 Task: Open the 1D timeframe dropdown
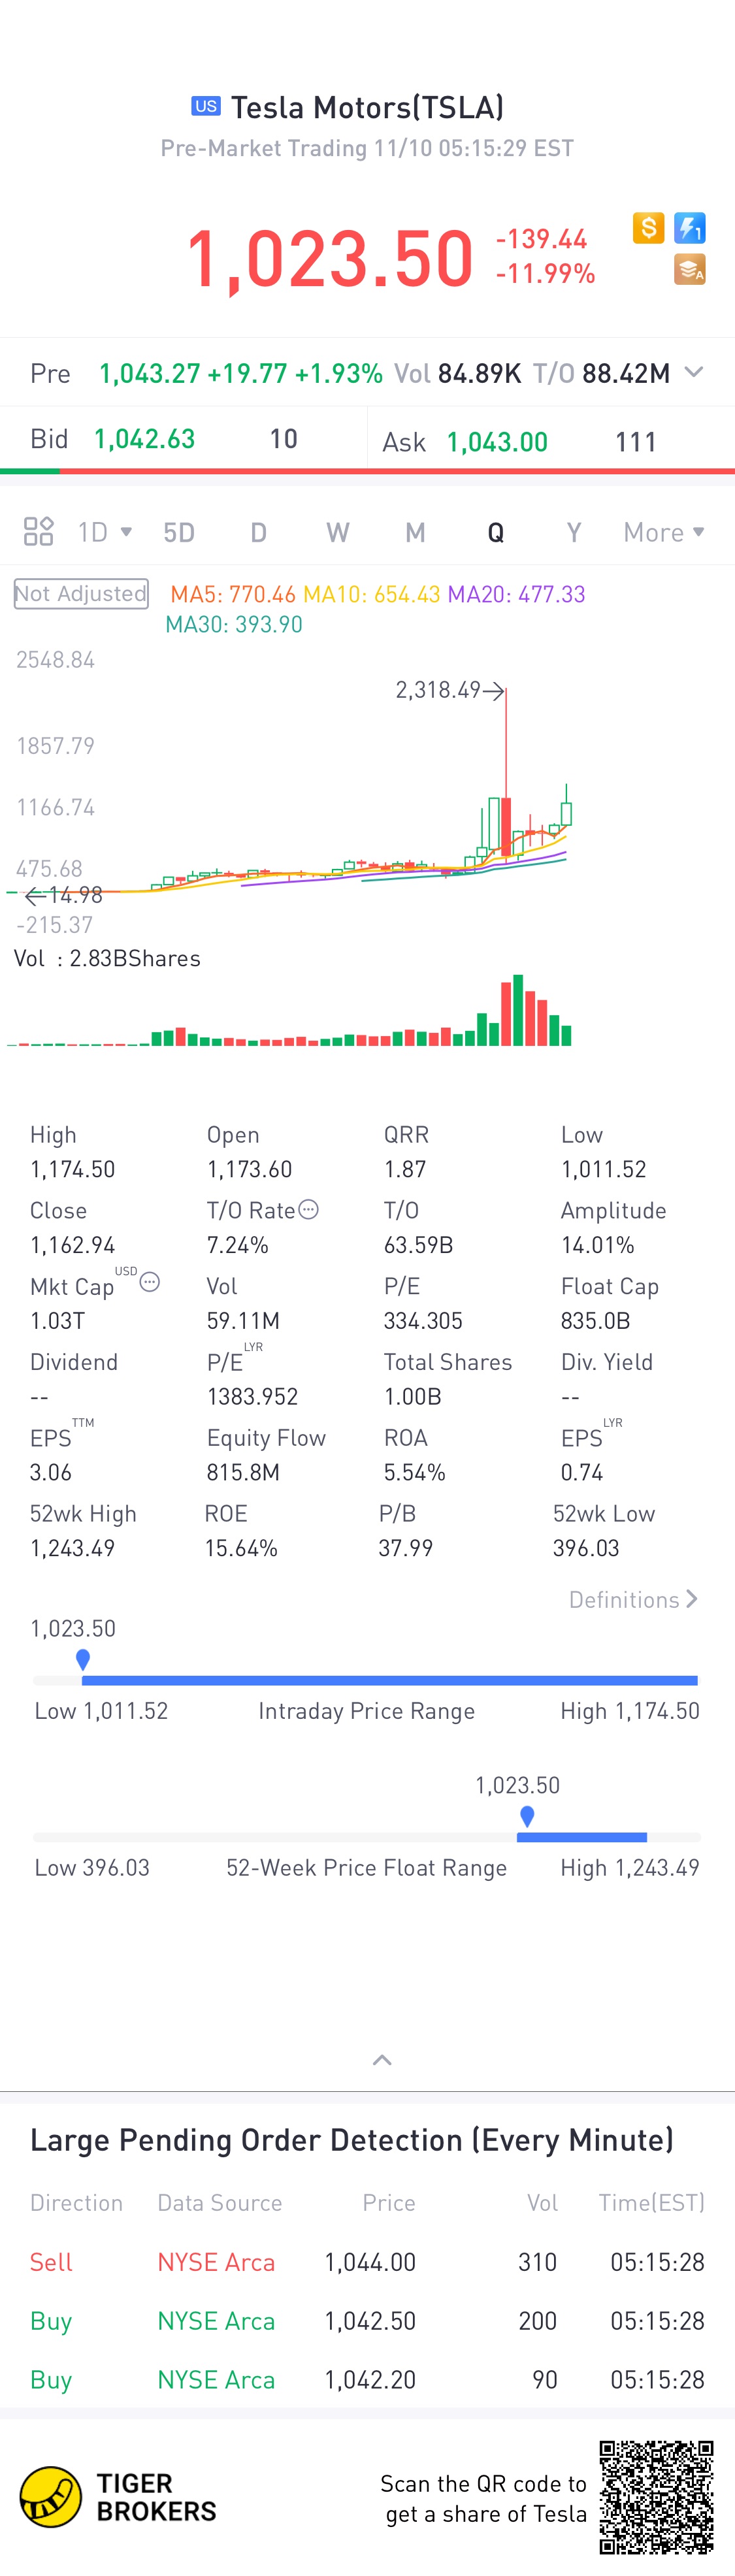click(x=105, y=531)
